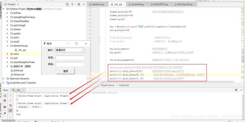Select the test2 folder
The height and width of the screenshot is (122, 245).
pyautogui.click(x=15, y=42)
